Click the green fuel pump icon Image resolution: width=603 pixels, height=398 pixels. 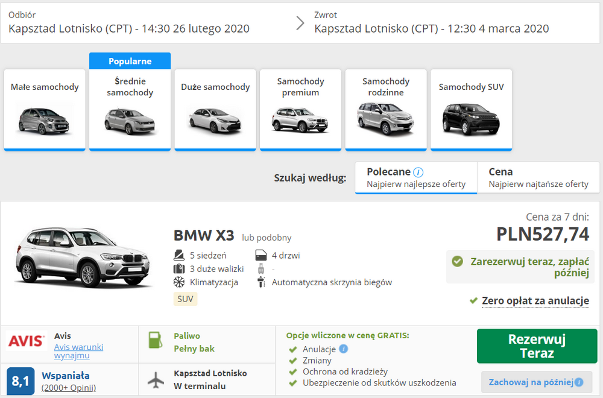pos(156,340)
